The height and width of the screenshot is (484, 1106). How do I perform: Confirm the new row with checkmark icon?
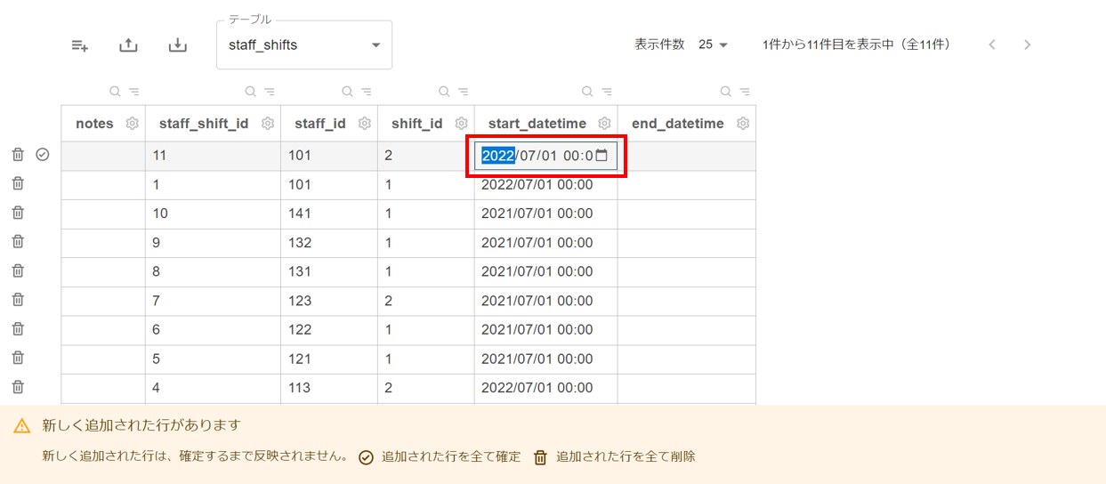pos(43,155)
